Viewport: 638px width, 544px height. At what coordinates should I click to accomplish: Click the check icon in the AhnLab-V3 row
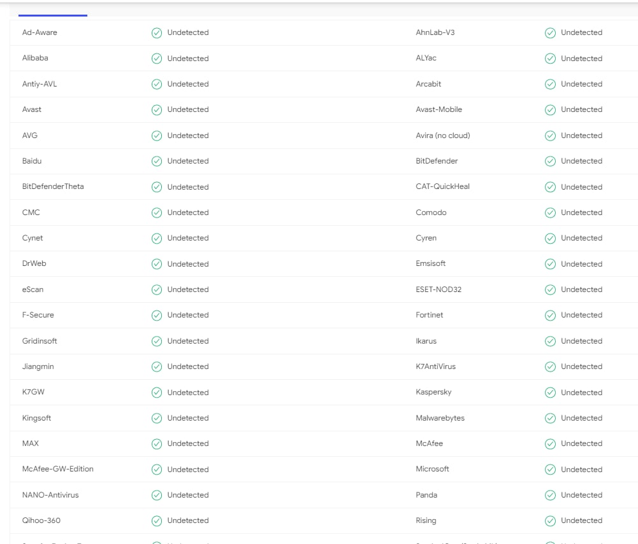(550, 33)
